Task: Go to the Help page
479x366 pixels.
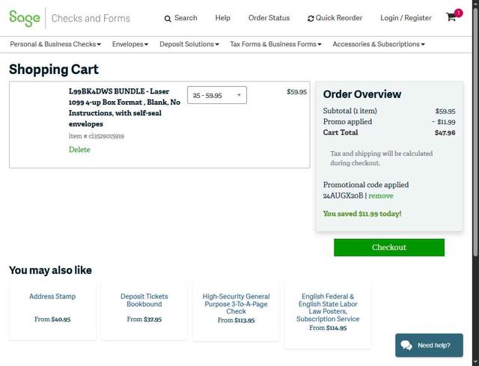Action: point(222,18)
